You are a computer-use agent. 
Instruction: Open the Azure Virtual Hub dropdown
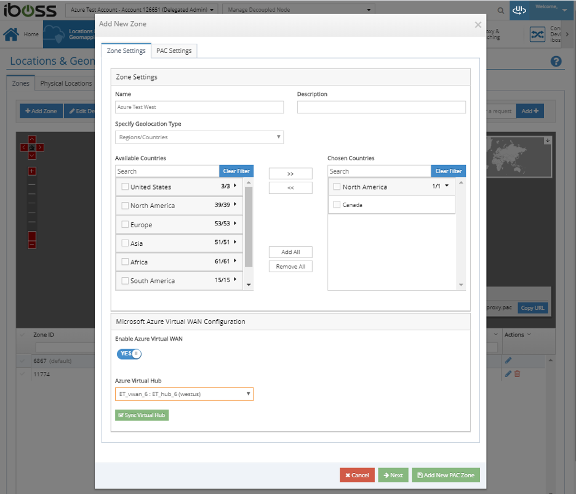184,394
